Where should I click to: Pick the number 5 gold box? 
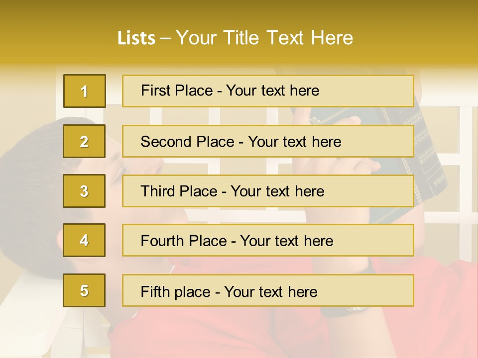point(84,290)
